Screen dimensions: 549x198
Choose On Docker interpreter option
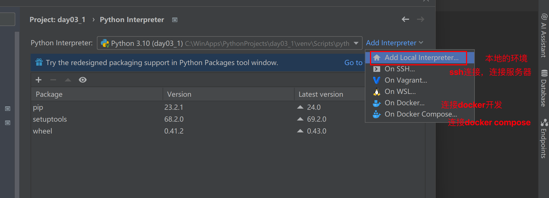tap(404, 103)
